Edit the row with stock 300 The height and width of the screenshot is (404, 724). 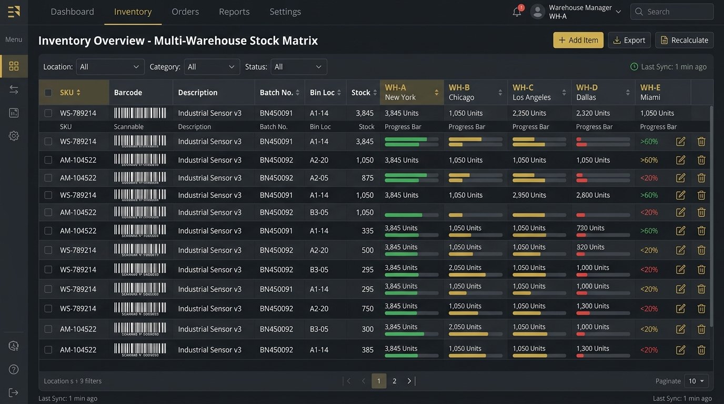[x=680, y=329]
